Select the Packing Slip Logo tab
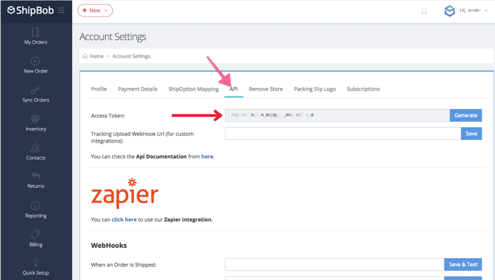This screenshot has height=280, width=495. coord(315,89)
